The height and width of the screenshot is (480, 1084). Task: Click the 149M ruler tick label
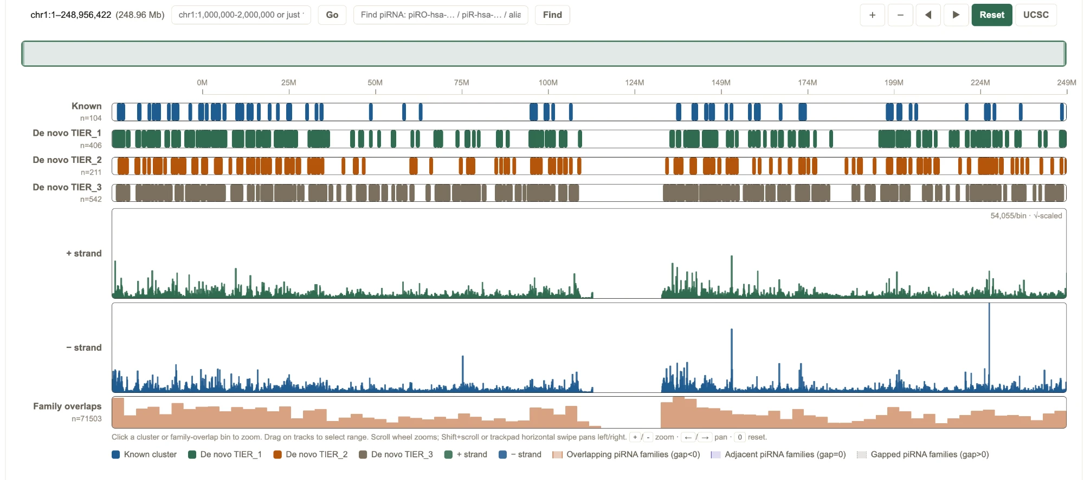coord(721,83)
